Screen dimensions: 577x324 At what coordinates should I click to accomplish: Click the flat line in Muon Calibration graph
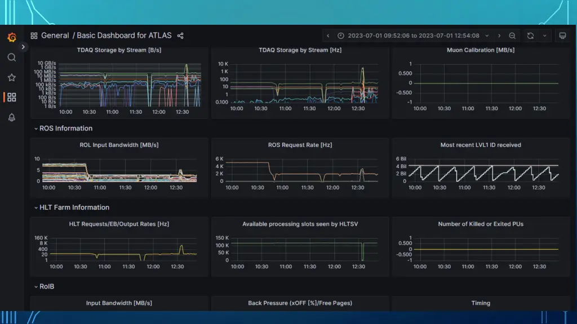(x=485, y=83)
